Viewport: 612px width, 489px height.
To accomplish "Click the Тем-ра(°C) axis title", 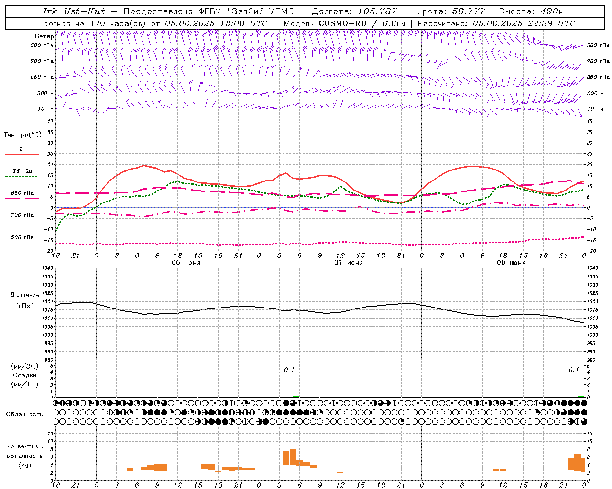I will click(22, 135).
